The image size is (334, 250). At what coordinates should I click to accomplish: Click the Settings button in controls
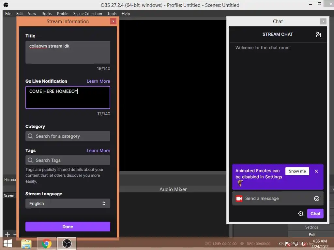311,227
